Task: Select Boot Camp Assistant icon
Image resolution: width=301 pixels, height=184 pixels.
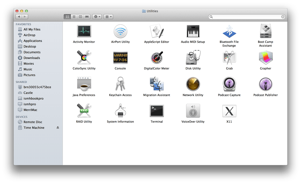Action: (265, 31)
